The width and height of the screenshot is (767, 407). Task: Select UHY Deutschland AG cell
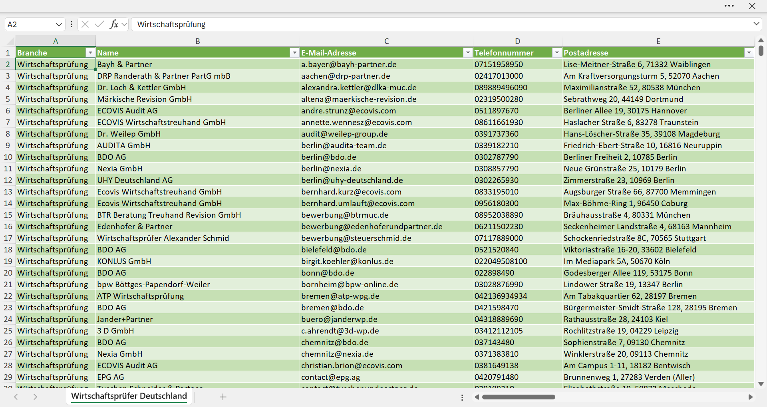pyautogui.click(x=198, y=180)
